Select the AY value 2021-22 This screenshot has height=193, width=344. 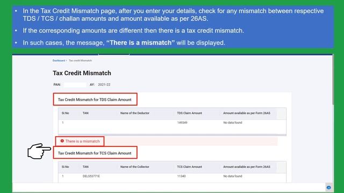104,85
